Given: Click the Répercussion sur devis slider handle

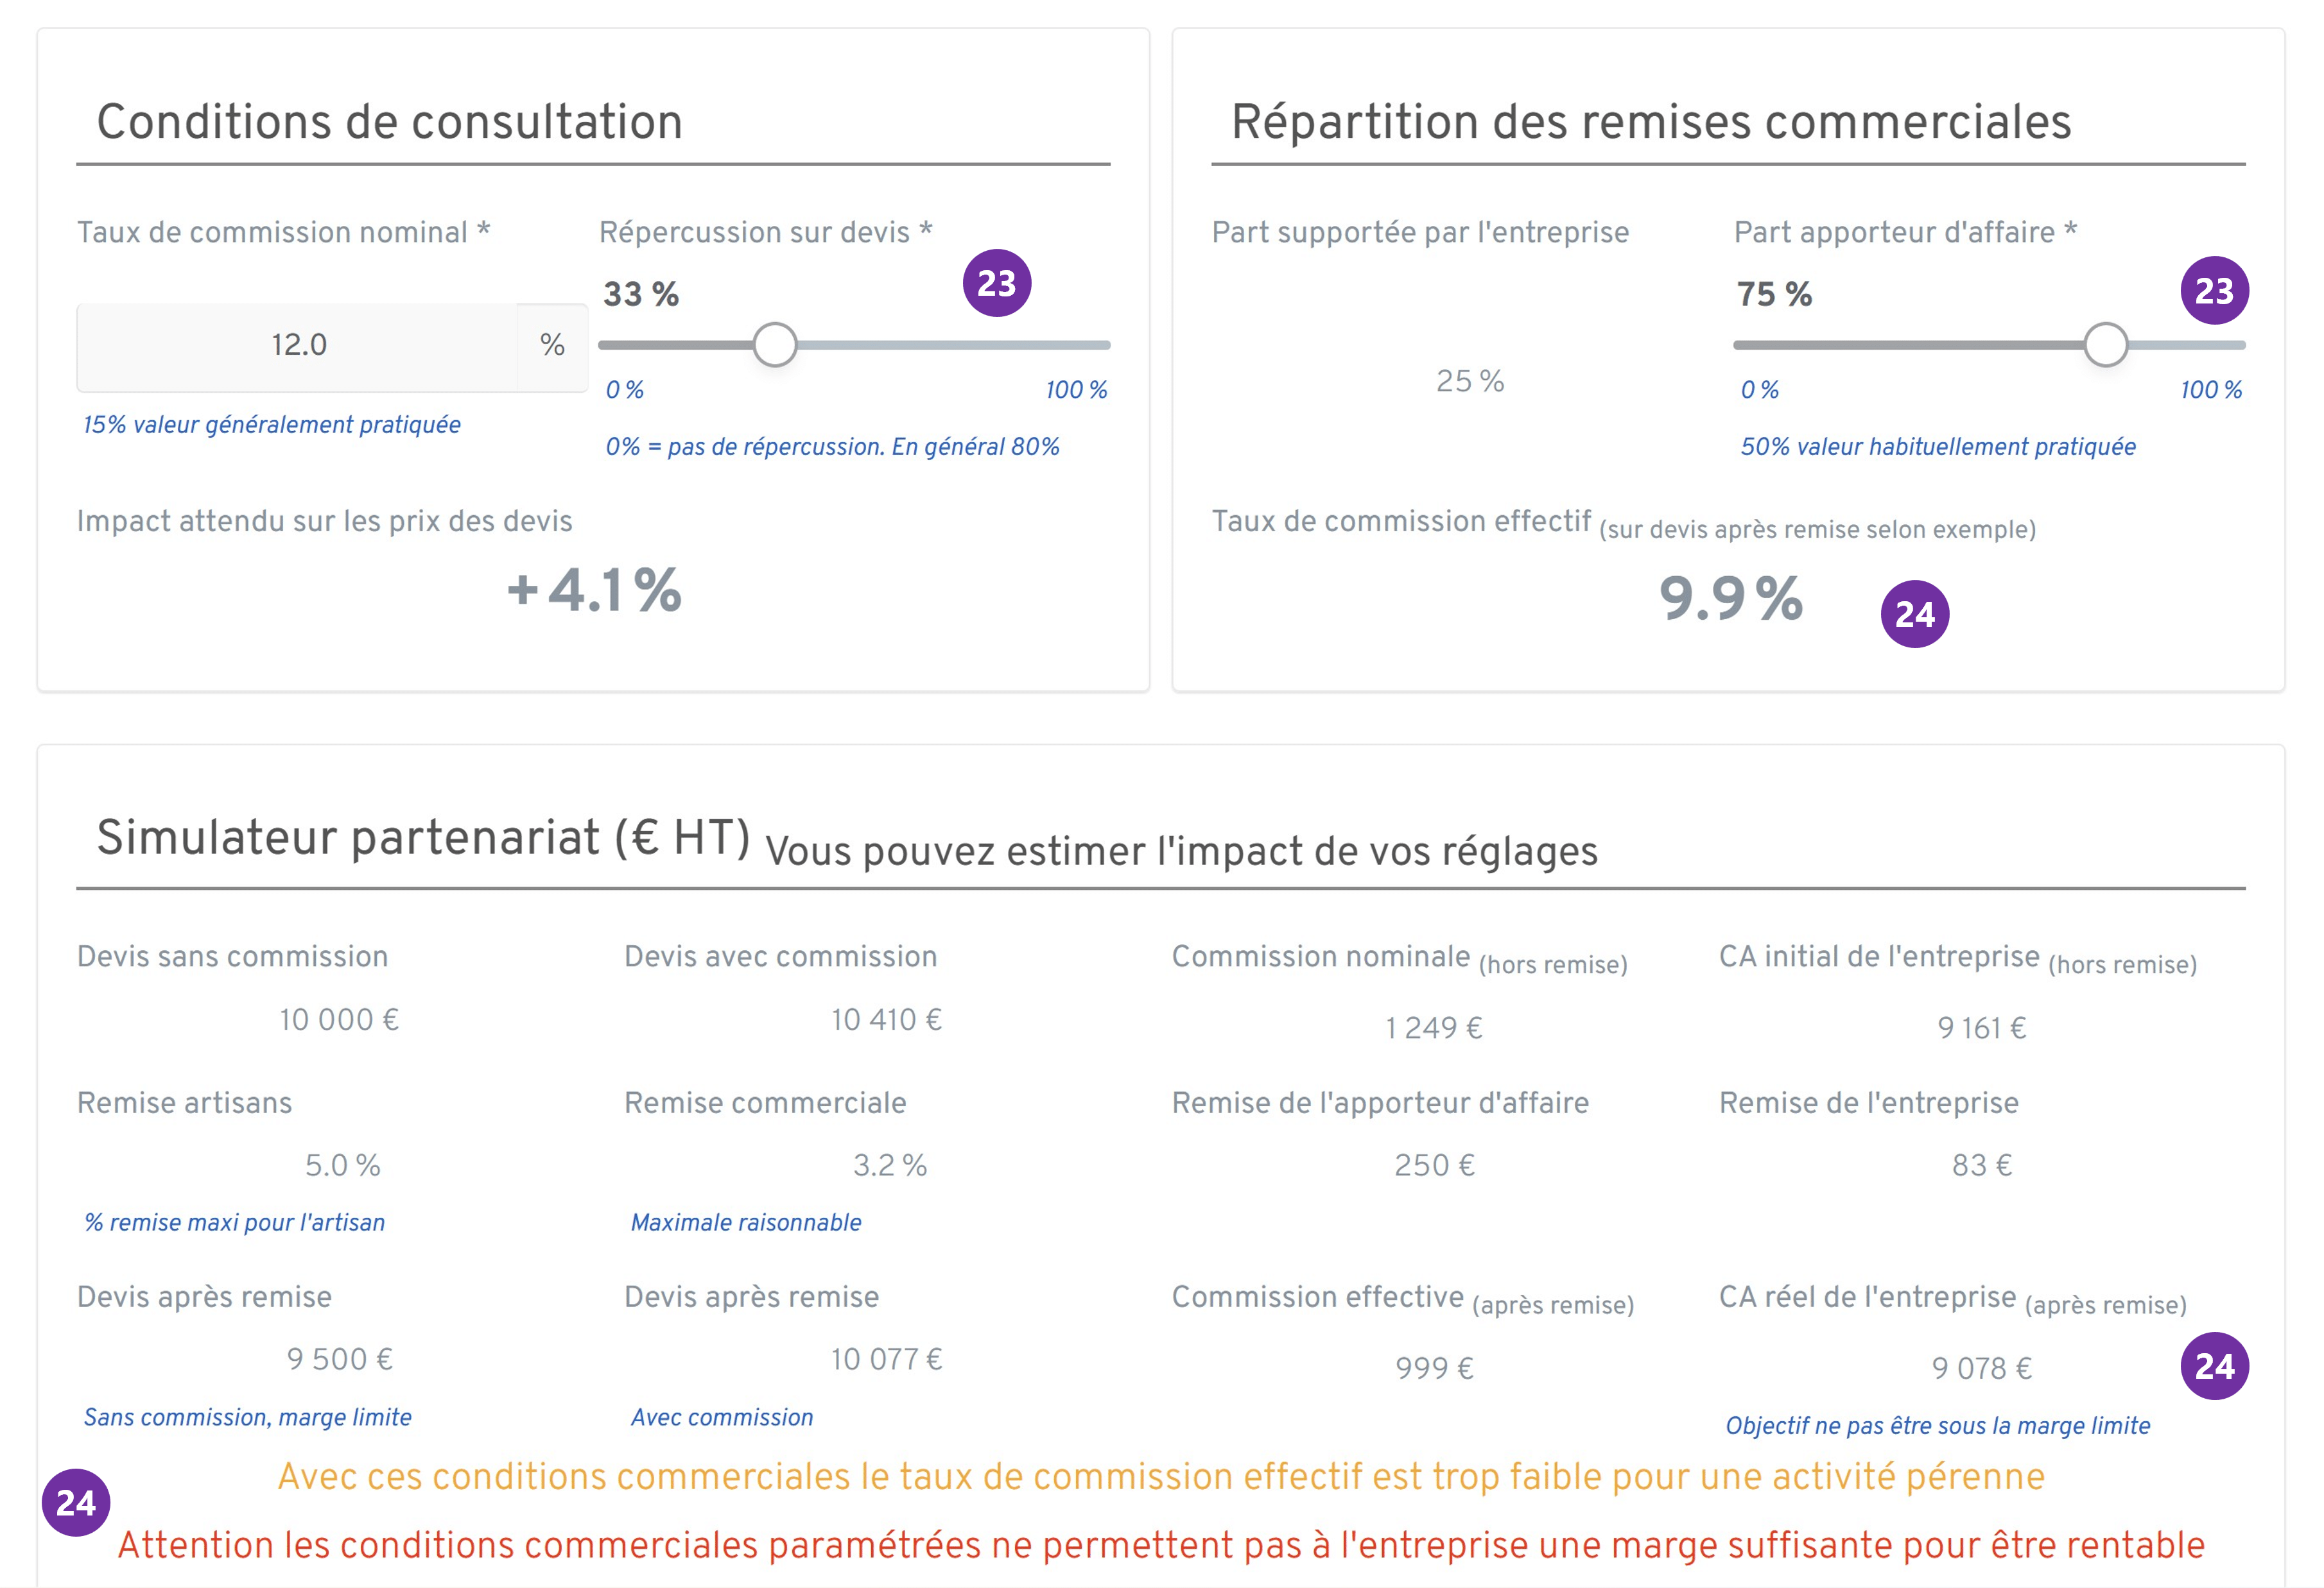Looking at the screenshot, I should pyautogui.click(x=775, y=345).
